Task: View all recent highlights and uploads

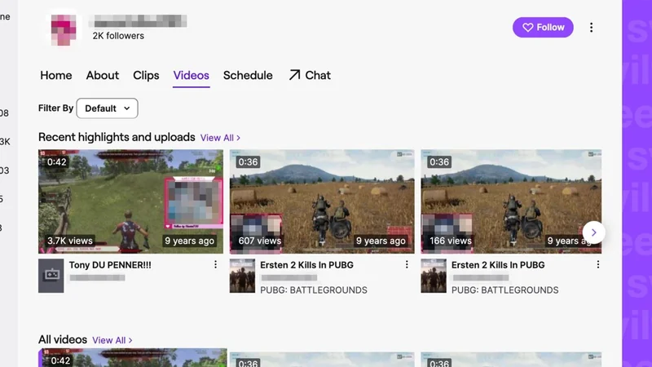Action: (220, 138)
